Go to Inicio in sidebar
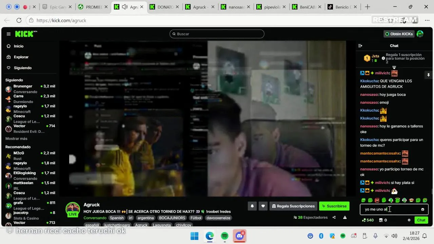This screenshot has height=244, width=434. coord(19,46)
